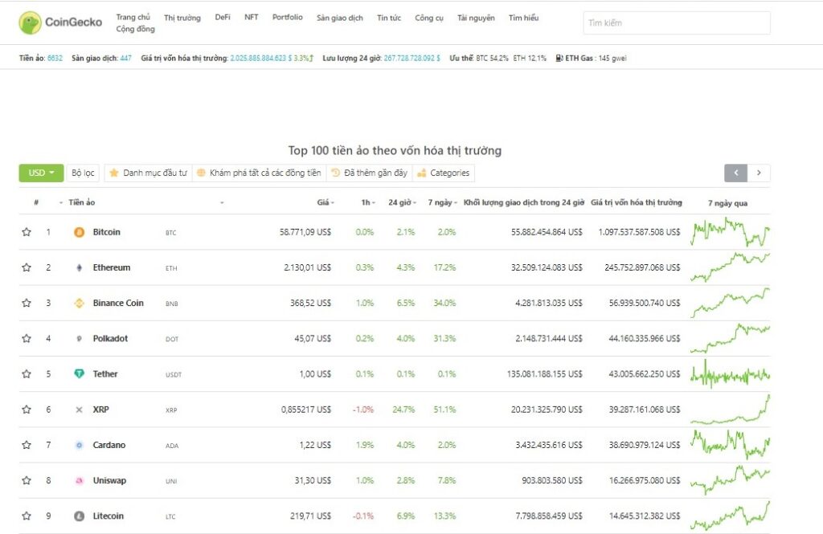Screen dimensions: 823x534
Task: Click the Tether coin icon
Action: point(80,374)
